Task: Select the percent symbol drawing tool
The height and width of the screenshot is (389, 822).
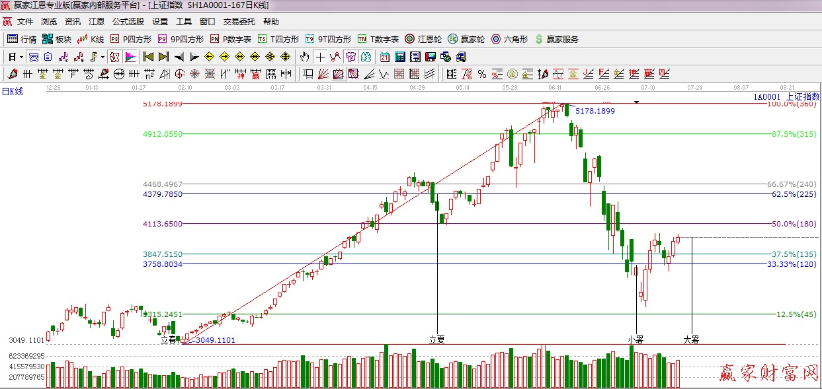Action: 482,73
